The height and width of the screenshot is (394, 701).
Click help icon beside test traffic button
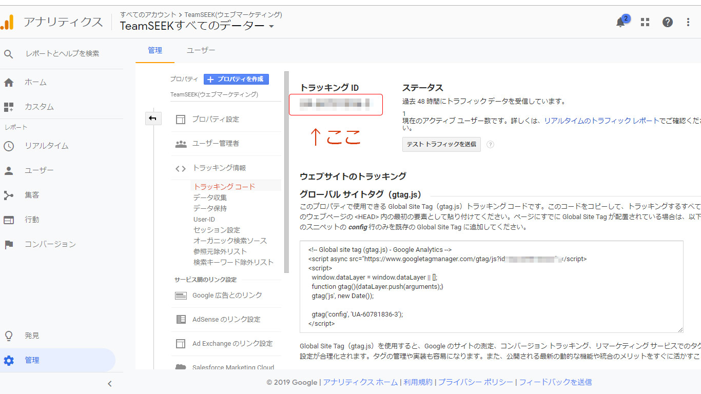coord(490,145)
